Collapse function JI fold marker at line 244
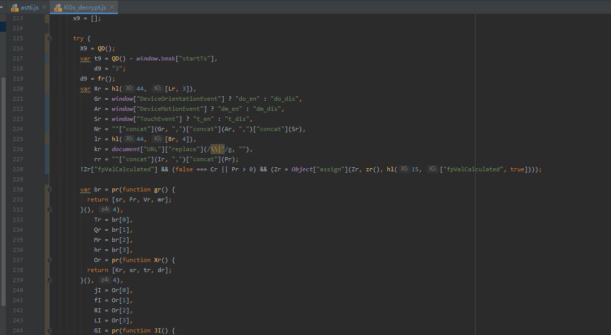This screenshot has width=611, height=335. click(x=49, y=330)
